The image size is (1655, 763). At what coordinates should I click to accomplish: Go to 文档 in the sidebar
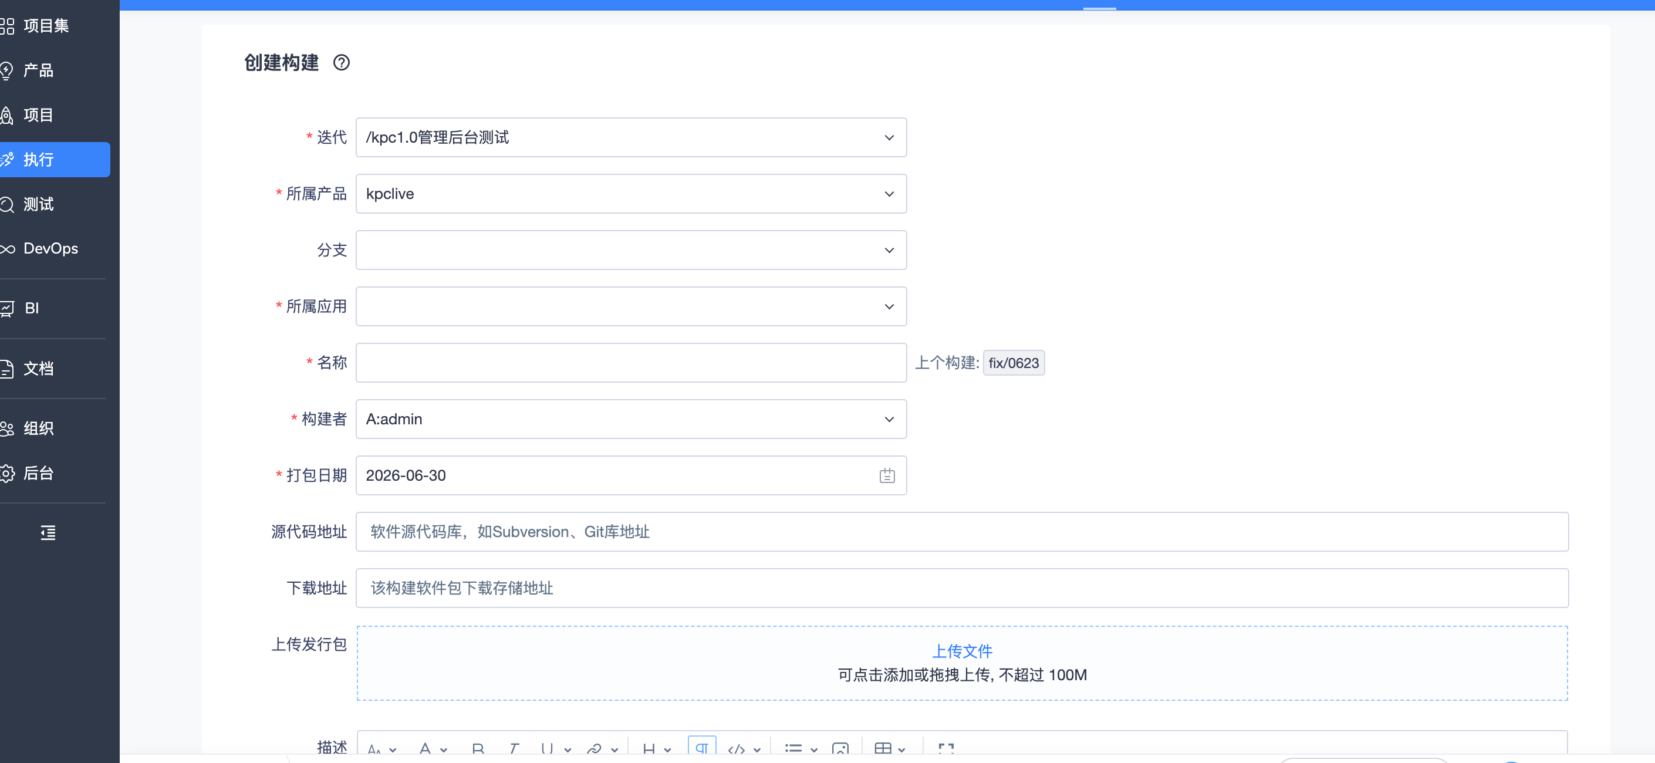(39, 369)
